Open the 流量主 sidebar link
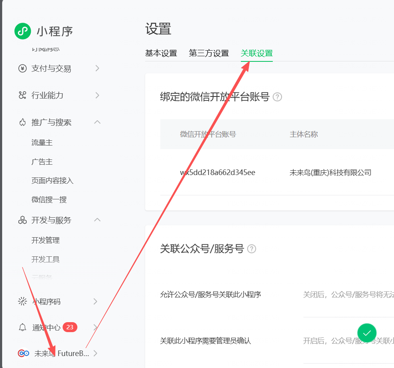 tap(42, 143)
